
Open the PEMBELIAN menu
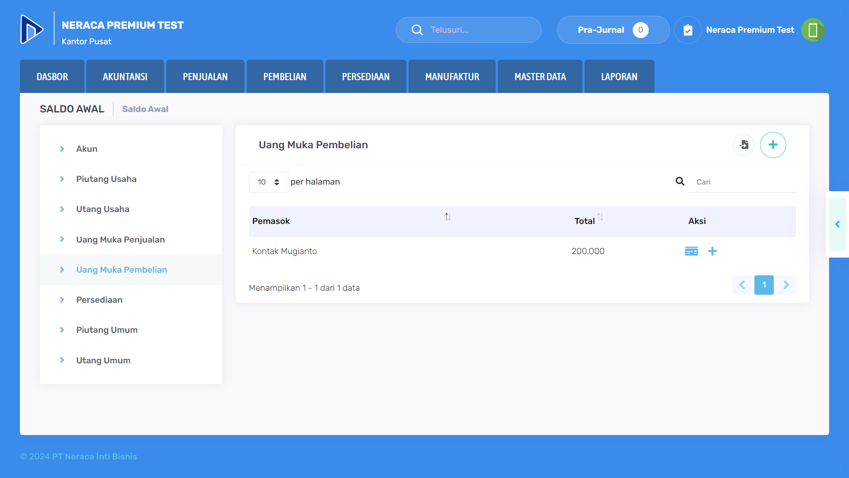pyautogui.click(x=285, y=77)
